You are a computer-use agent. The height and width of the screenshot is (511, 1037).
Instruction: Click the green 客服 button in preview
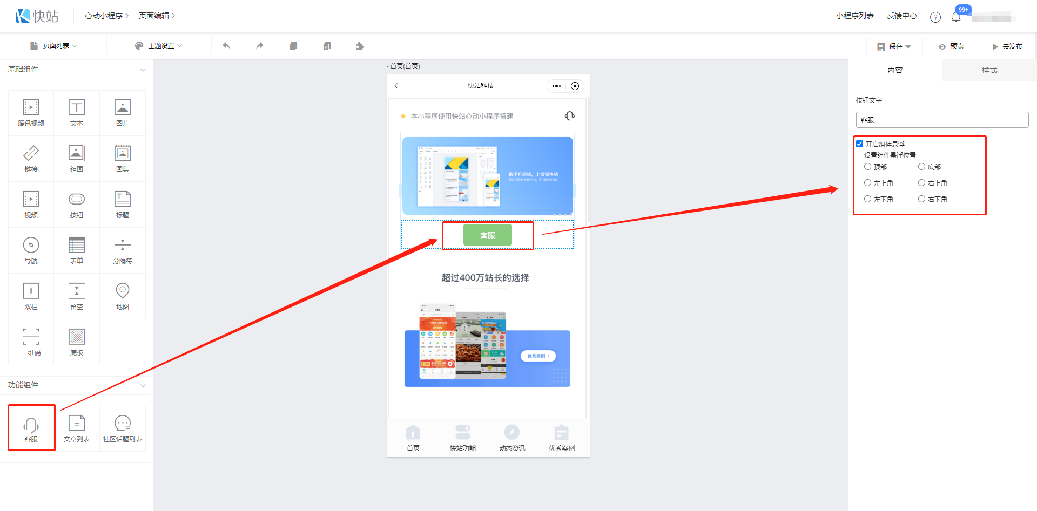point(487,235)
